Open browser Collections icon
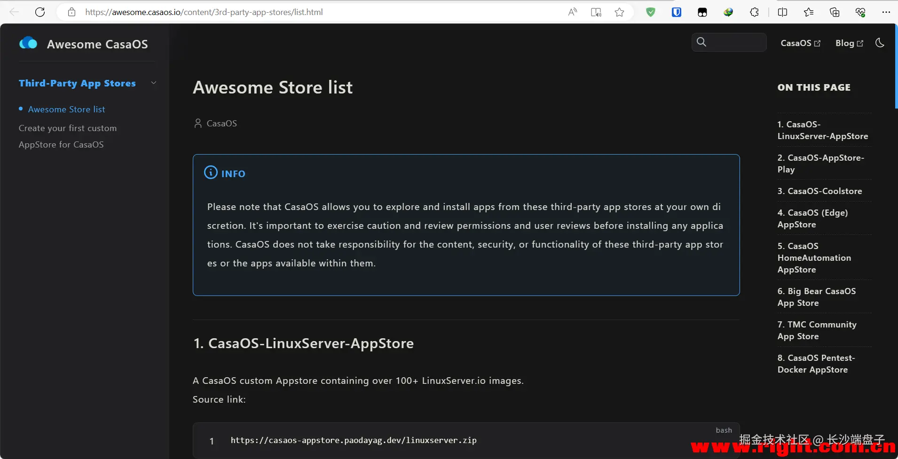 [x=835, y=12]
